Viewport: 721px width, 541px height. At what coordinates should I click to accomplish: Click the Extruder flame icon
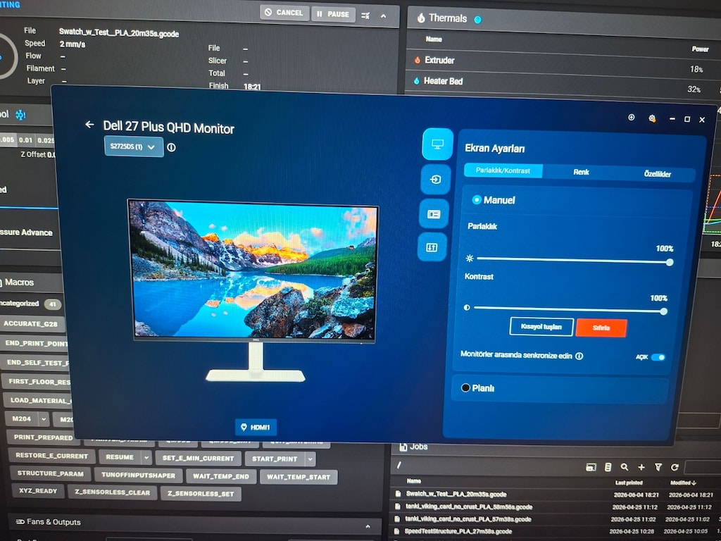417,60
